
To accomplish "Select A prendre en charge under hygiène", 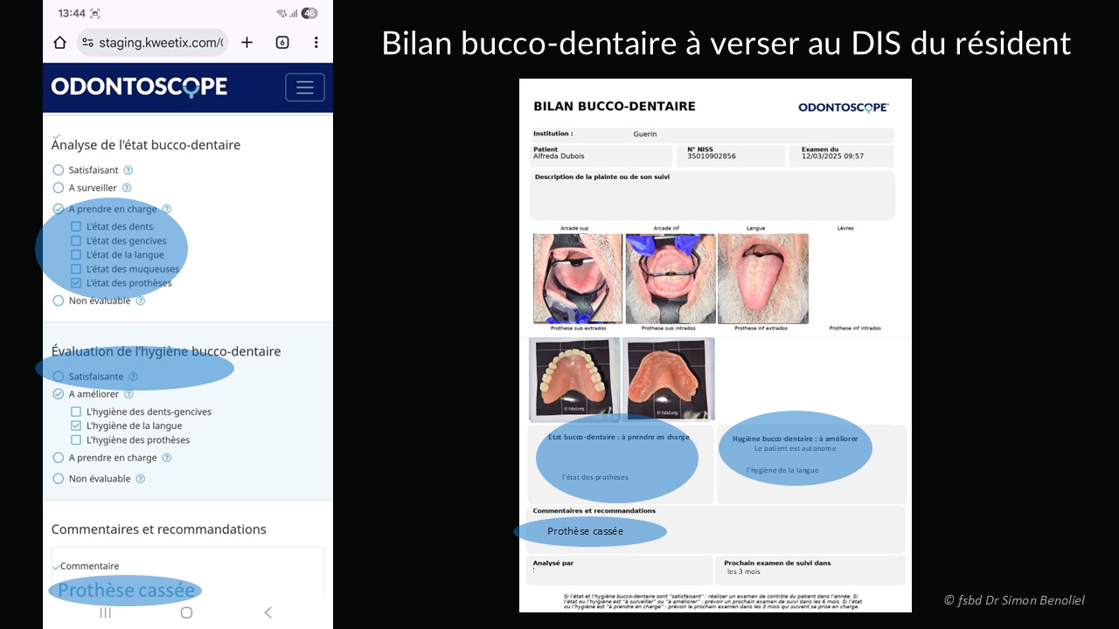I will click(59, 458).
